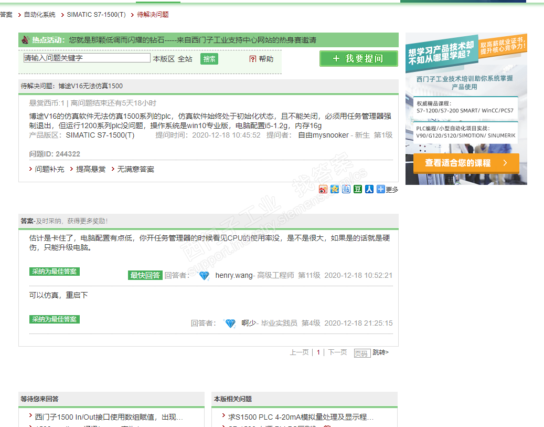Click the hot activity horn icon
This screenshot has width=544, height=427.
point(25,40)
